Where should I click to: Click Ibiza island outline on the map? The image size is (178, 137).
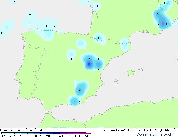point(116,81)
